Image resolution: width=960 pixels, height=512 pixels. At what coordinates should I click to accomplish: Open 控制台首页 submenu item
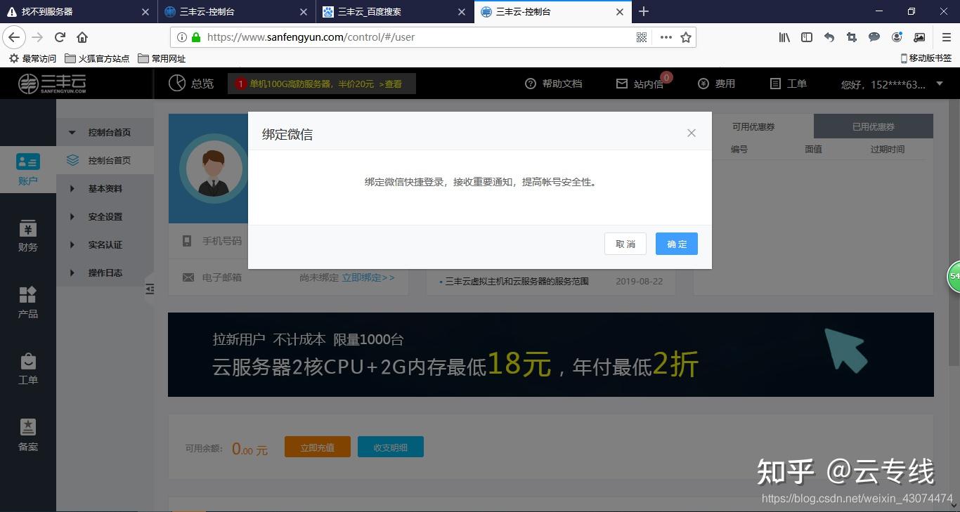pyautogui.click(x=105, y=160)
